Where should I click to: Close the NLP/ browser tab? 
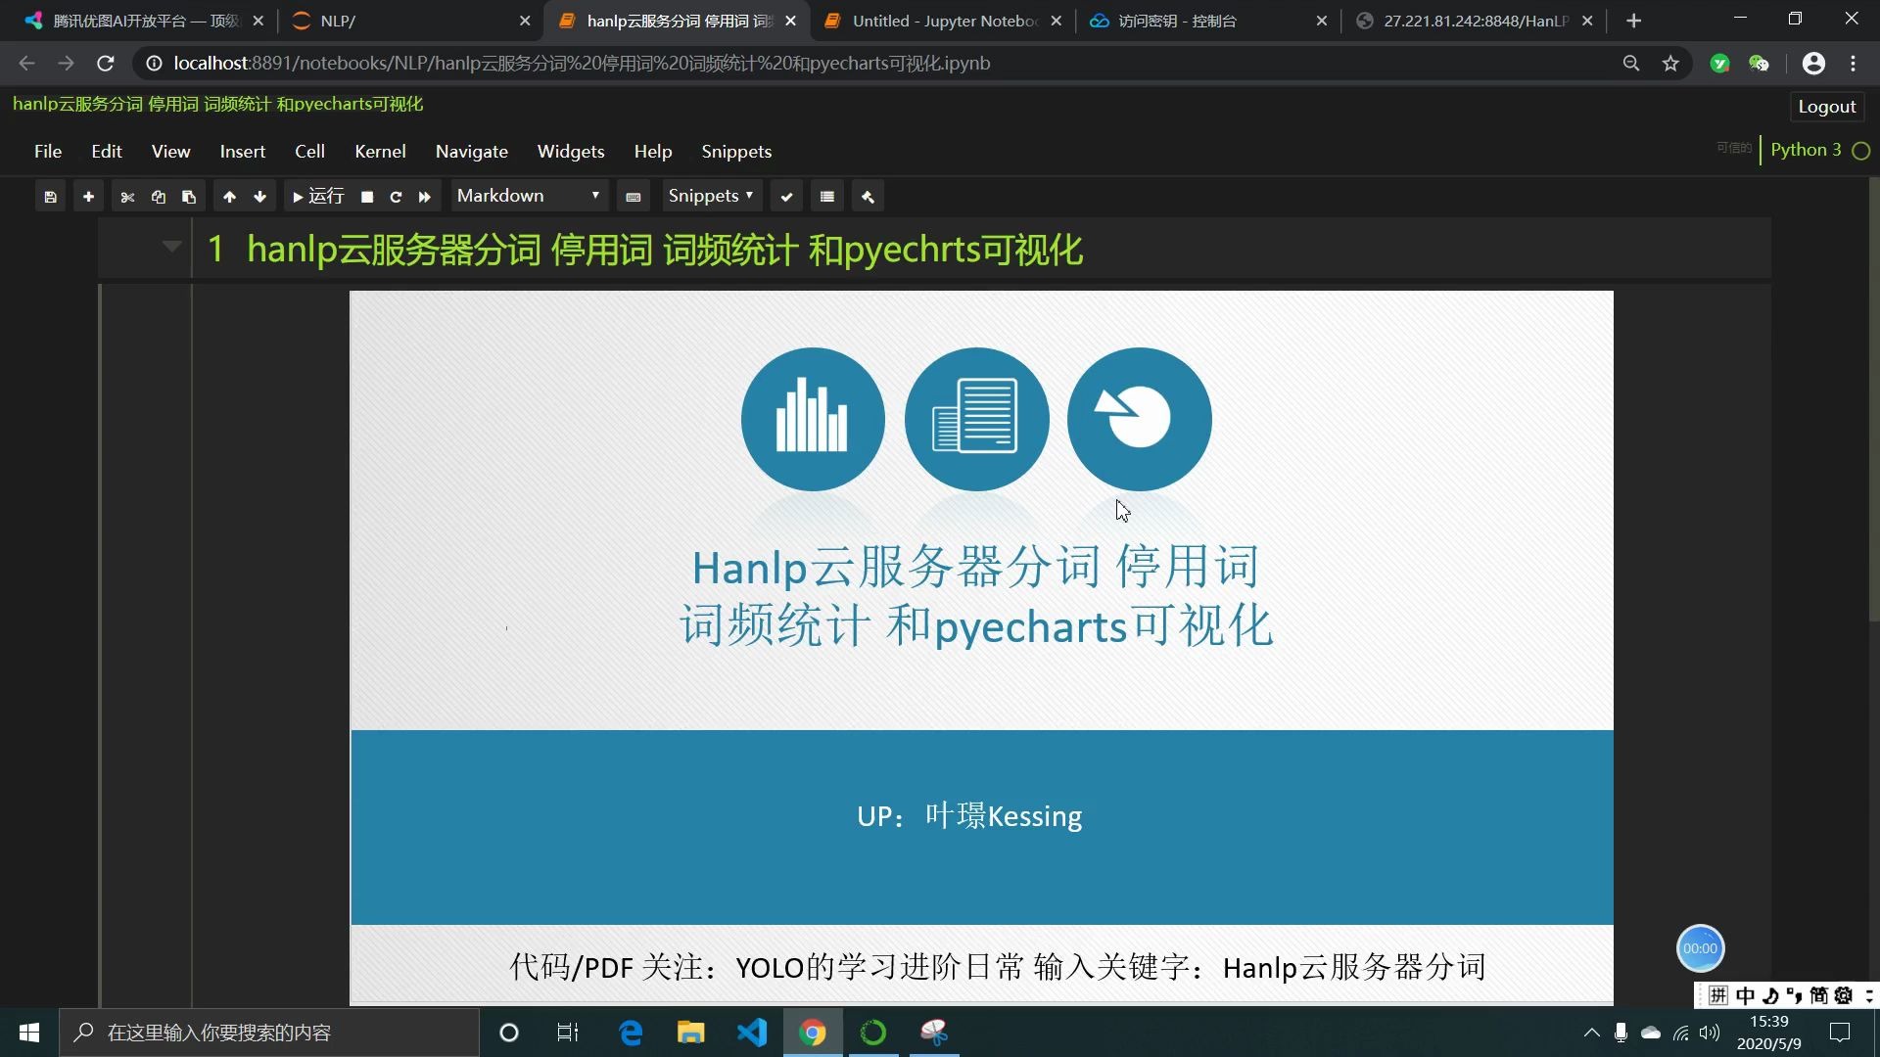coord(525,21)
